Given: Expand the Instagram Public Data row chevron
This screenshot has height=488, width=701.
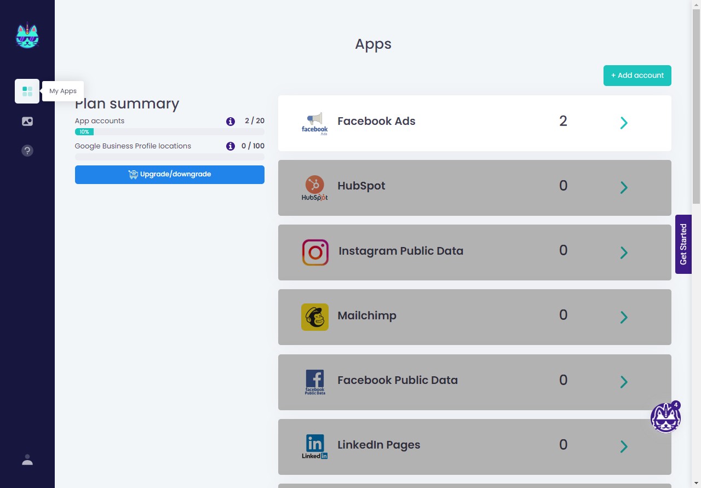Looking at the screenshot, I should (x=624, y=252).
